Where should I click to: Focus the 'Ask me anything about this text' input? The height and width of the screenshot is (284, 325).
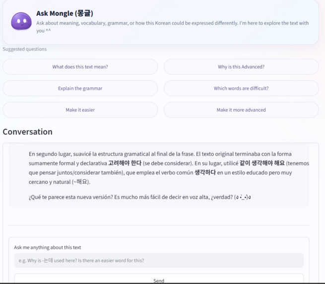[x=159, y=260]
